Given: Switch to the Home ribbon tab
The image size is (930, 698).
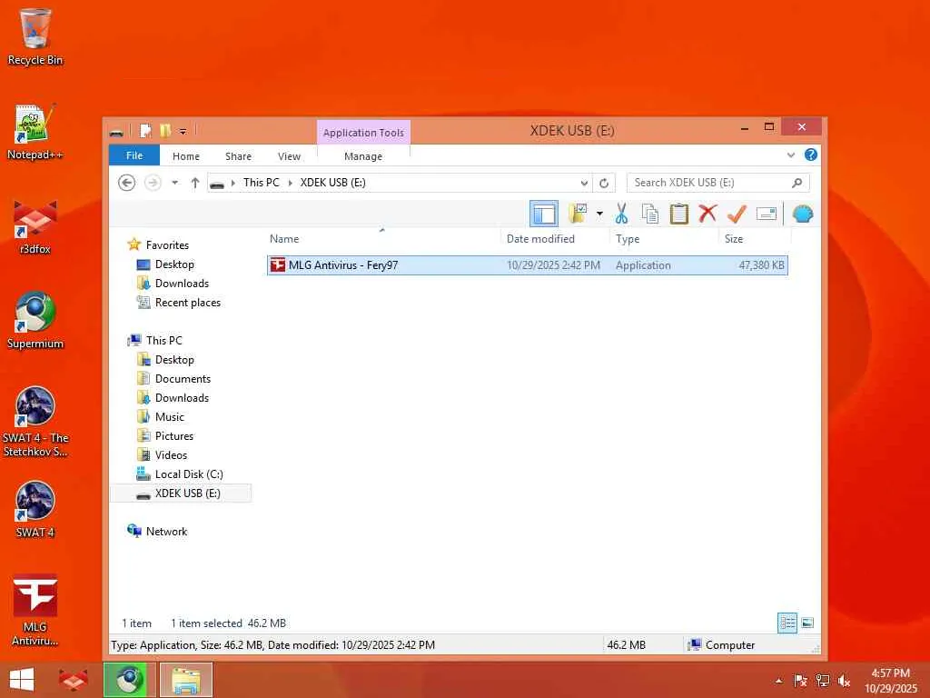Looking at the screenshot, I should point(185,156).
